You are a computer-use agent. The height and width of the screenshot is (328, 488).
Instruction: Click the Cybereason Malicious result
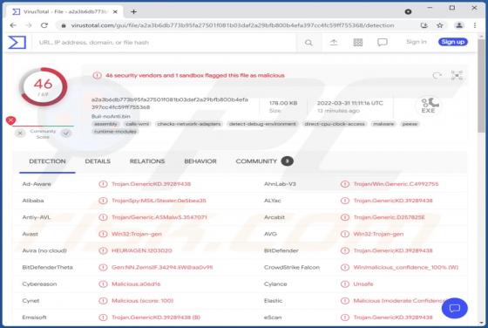[x=136, y=284]
